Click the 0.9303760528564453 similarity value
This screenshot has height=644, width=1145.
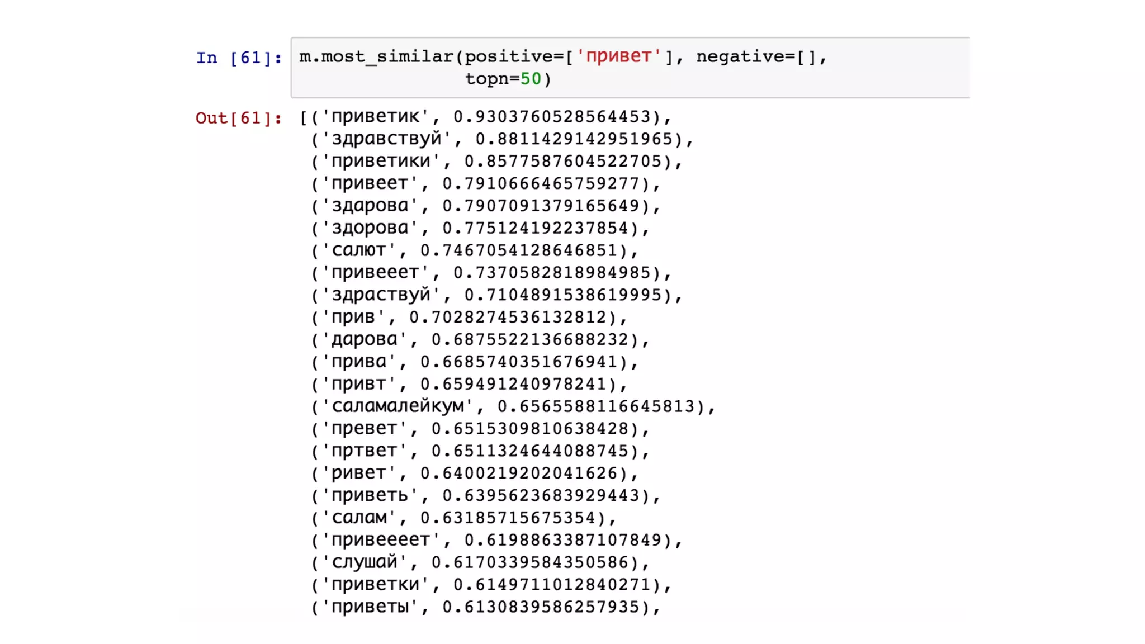click(552, 116)
